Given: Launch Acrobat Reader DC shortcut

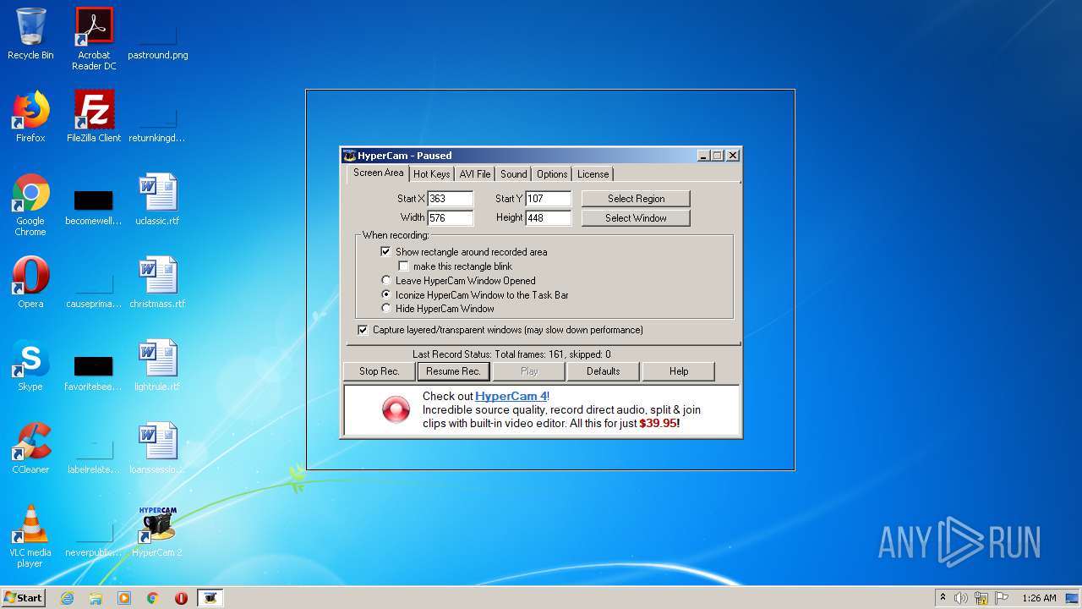Looking at the screenshot, I should point(94,39).
